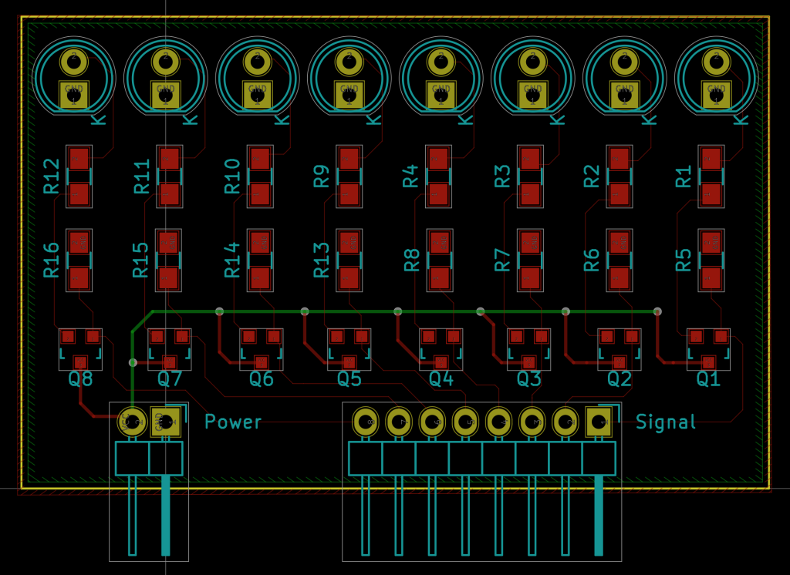Click the wide blue trace below the Signal connector
Image resolution: width=790 pixels, height=575 pixels.
click(599, 524)
